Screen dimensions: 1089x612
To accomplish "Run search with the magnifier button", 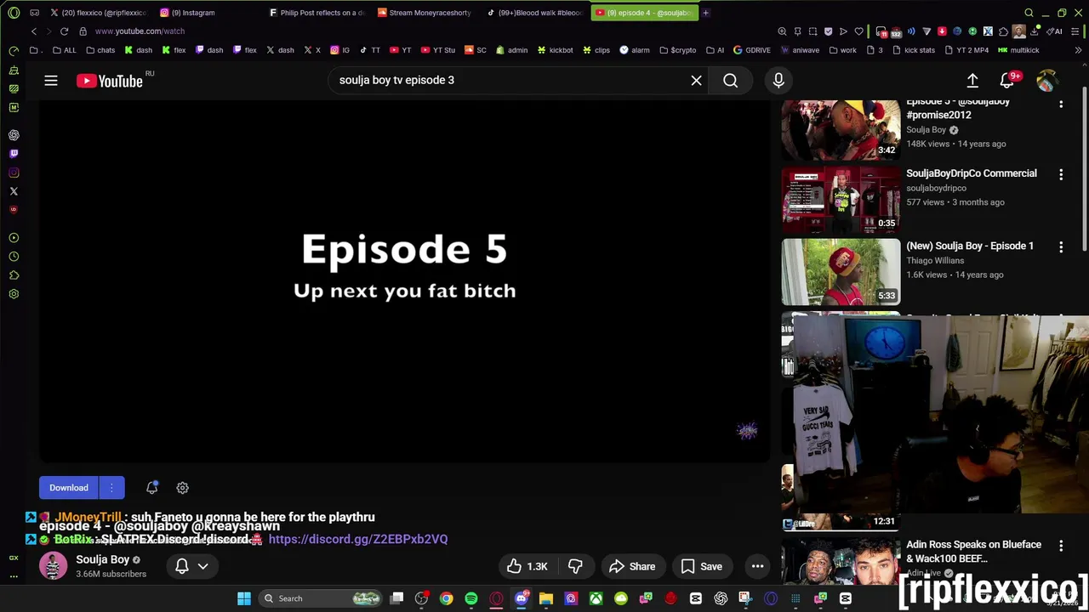I will point(731,80).
